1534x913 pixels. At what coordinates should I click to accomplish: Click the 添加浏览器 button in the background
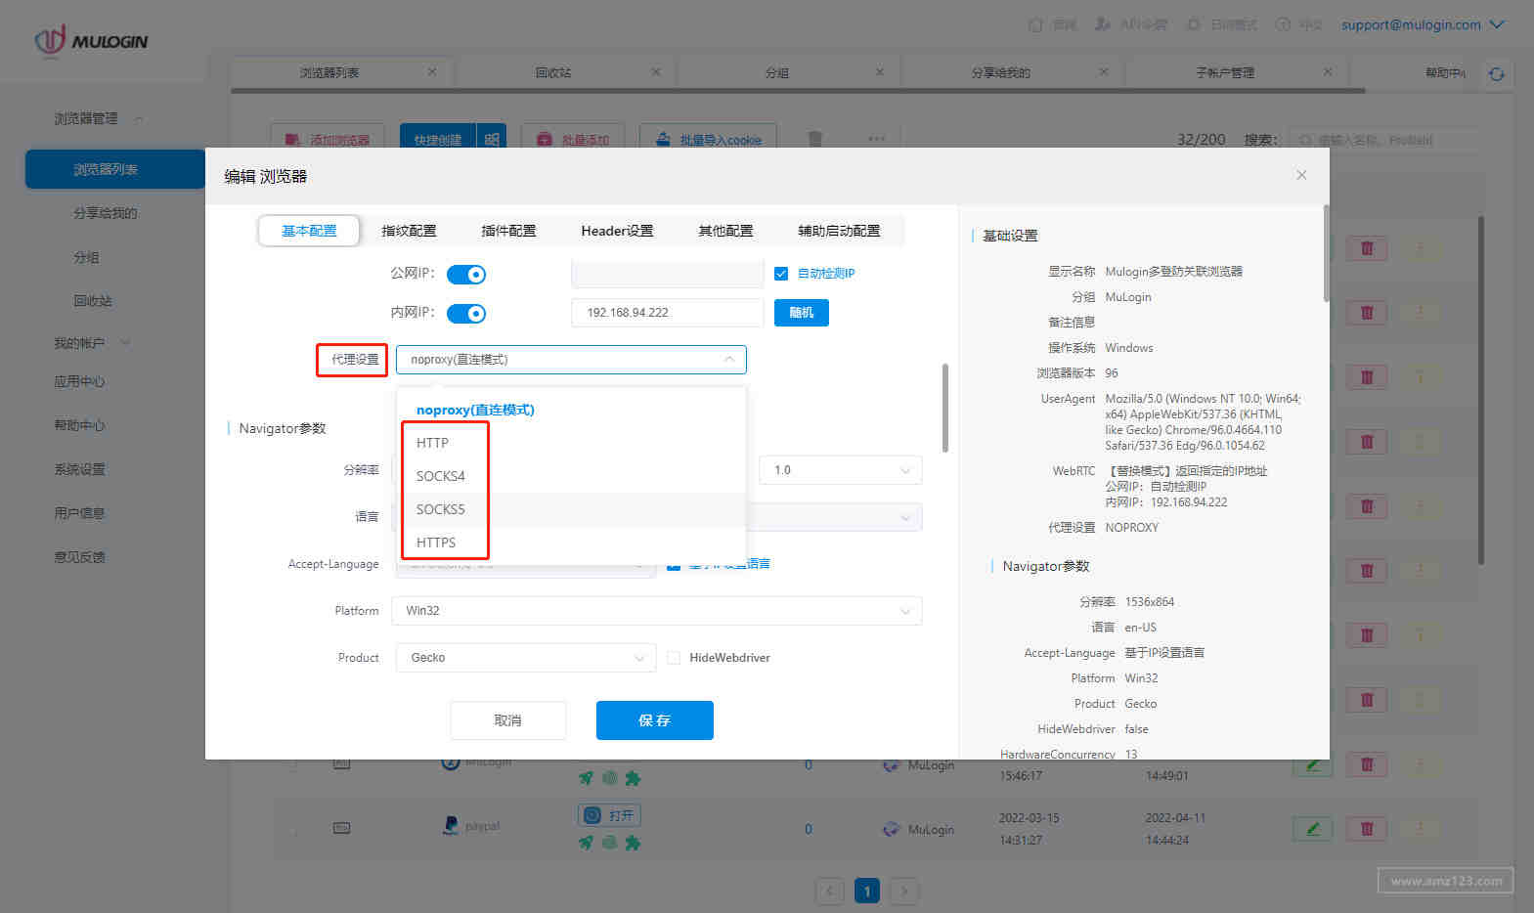click(x=328, y=140)
